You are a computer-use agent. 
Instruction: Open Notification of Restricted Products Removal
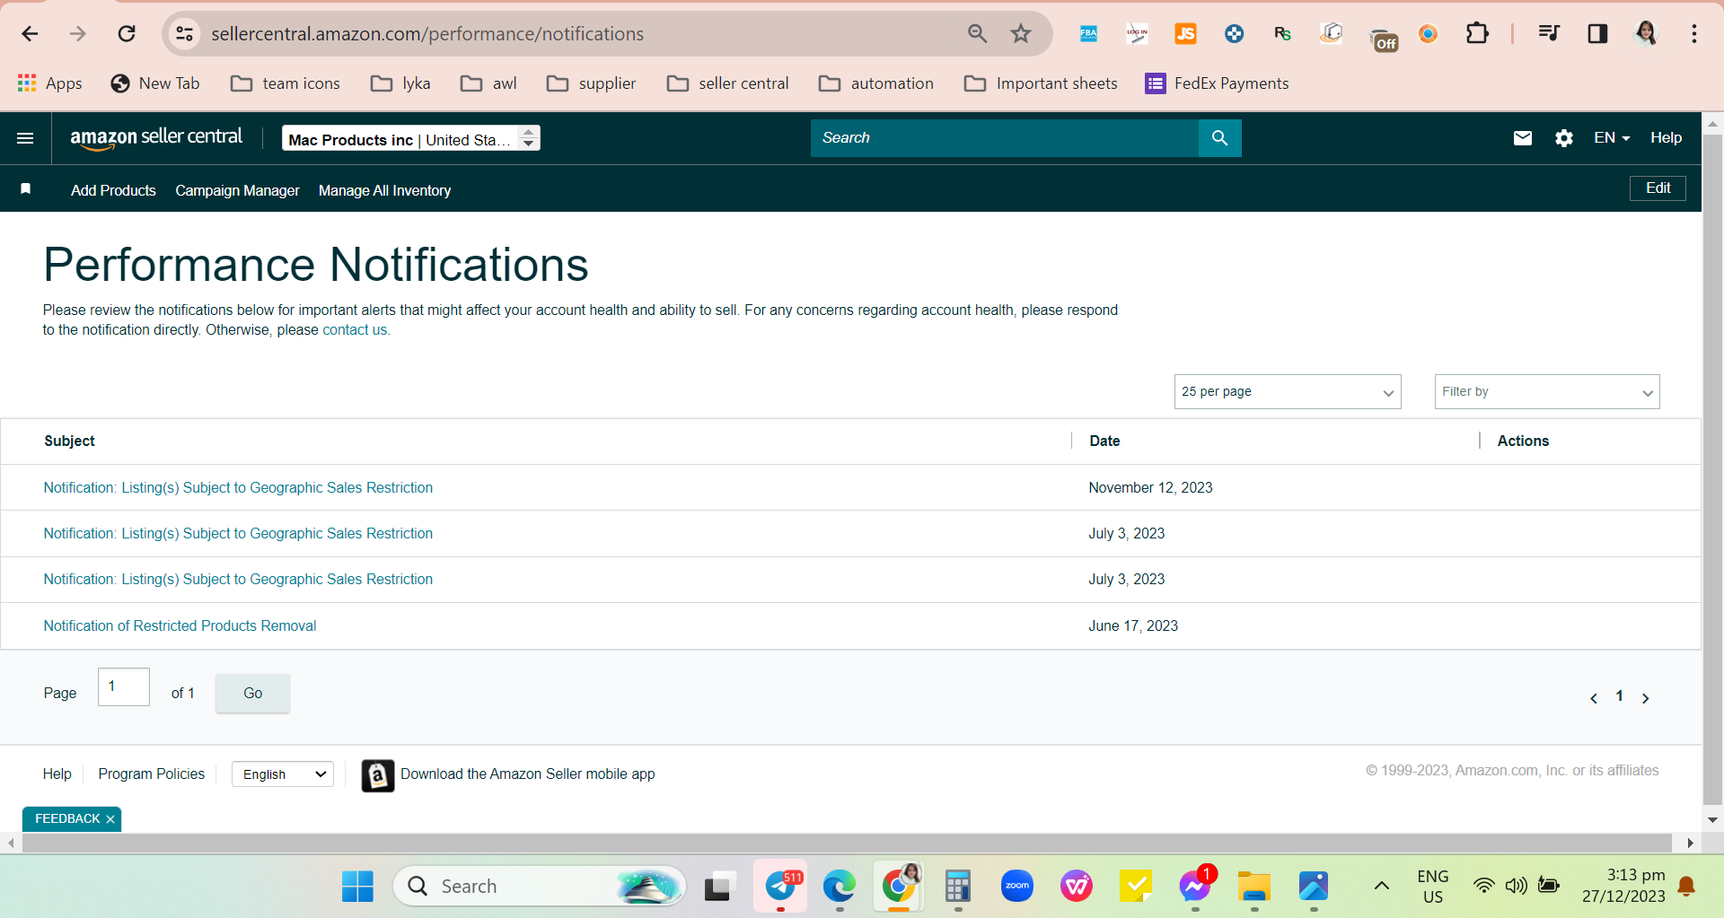click(180, 625)
